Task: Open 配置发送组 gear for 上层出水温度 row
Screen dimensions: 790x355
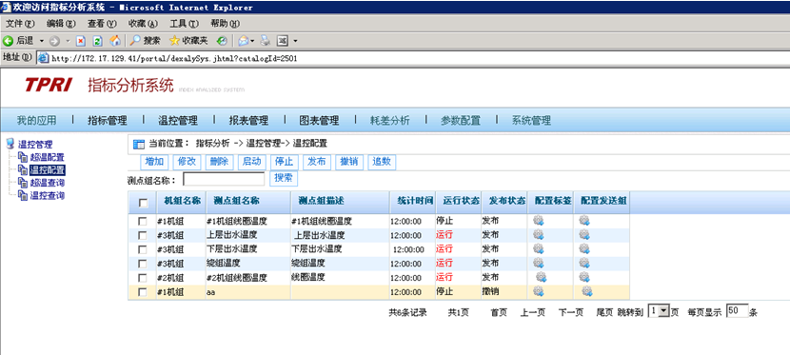Action: (x=584, y=234)
